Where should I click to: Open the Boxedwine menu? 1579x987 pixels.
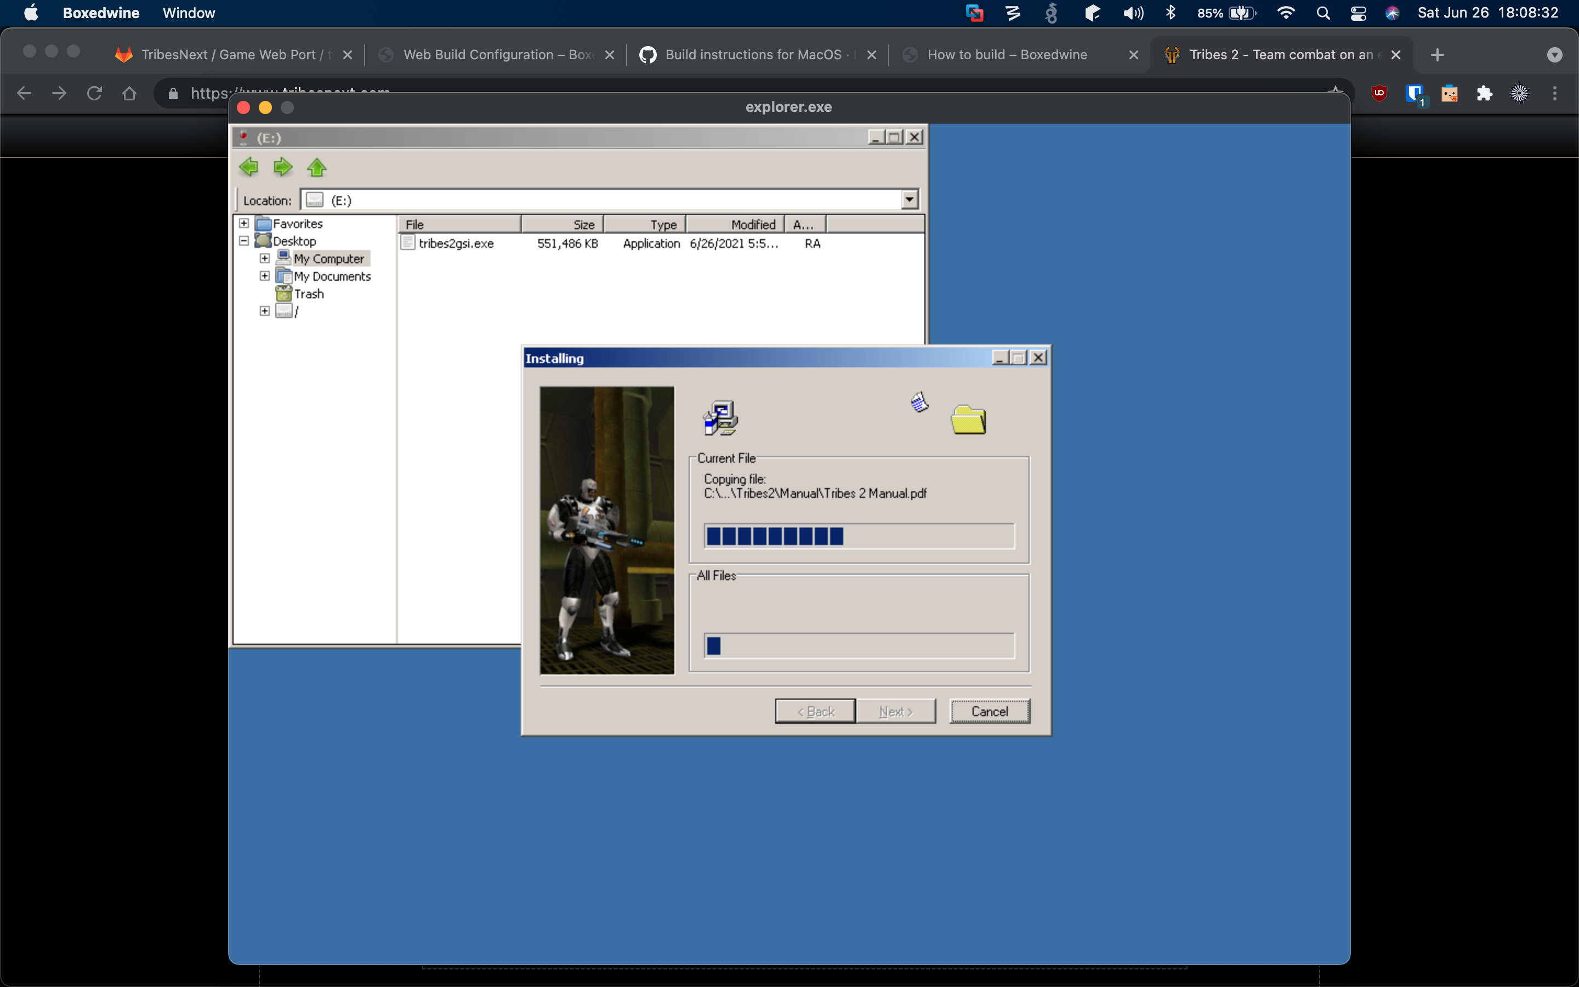pos(101,13)
